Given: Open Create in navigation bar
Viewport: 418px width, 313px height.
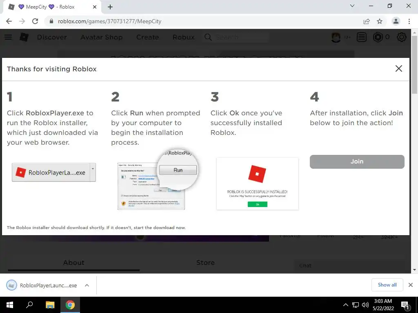Looking at the screenshot, I should click(147, 37).
